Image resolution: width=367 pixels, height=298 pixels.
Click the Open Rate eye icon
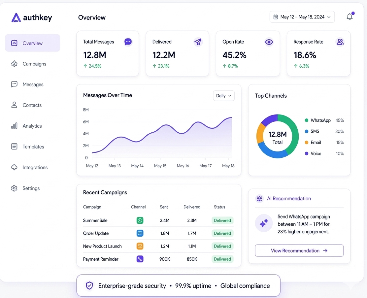click(269, 42)
